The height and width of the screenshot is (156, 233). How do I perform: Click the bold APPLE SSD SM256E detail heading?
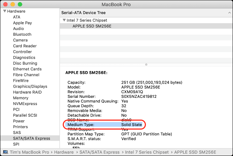86,72
